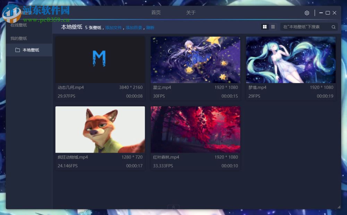
Task: Open the 关于 tab
Action: (191, 12)
